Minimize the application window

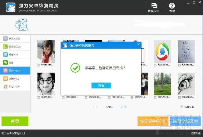click(188, 3)
